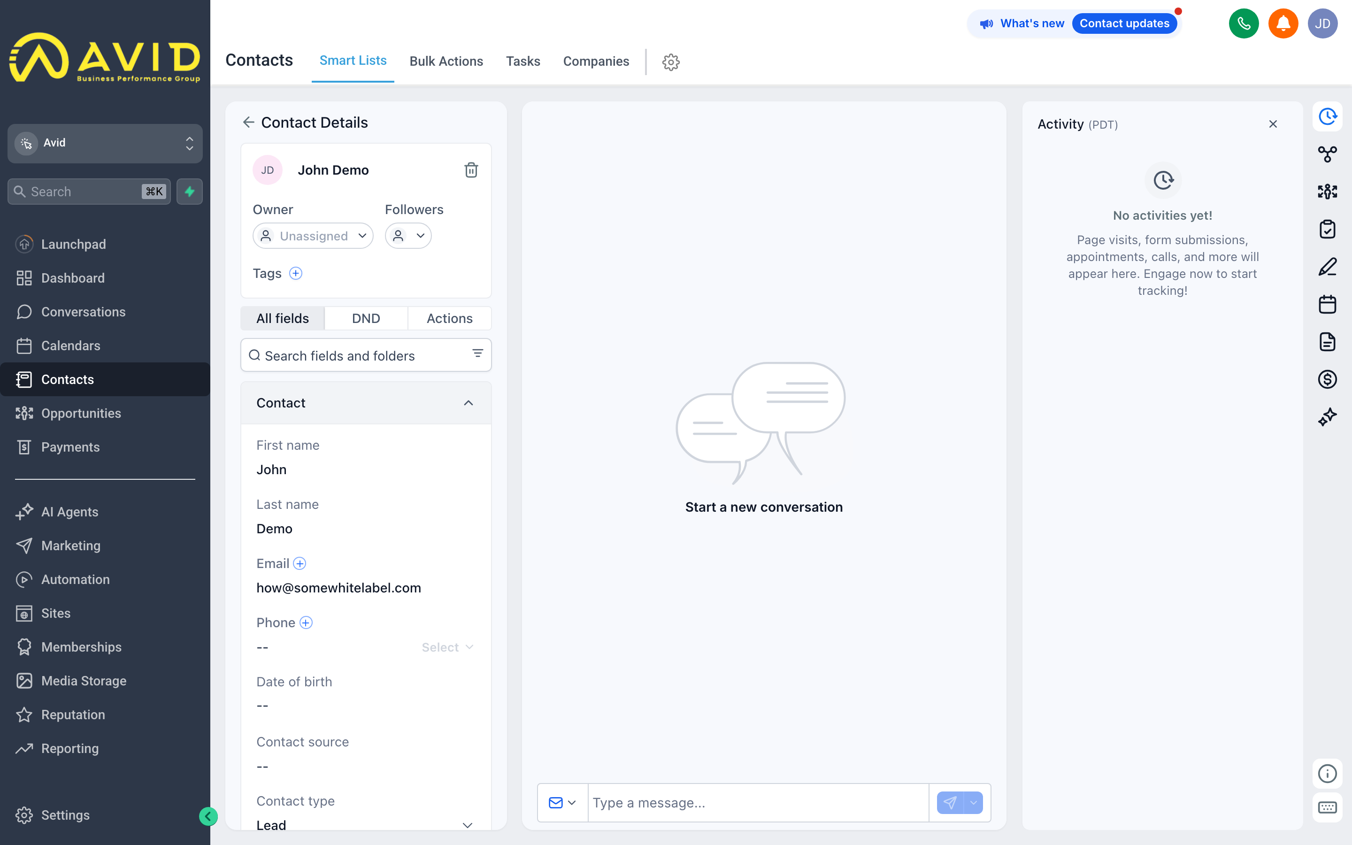The width and height of the screenshot is (1352, 845).
Task: Add another email with plus icon
Action: point(300,563)
